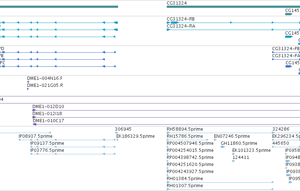The height and width of the screenshot is (191, 300).
Task: Click the EN07246.5prime EST arrow
Action: click(x=215, y=140)
